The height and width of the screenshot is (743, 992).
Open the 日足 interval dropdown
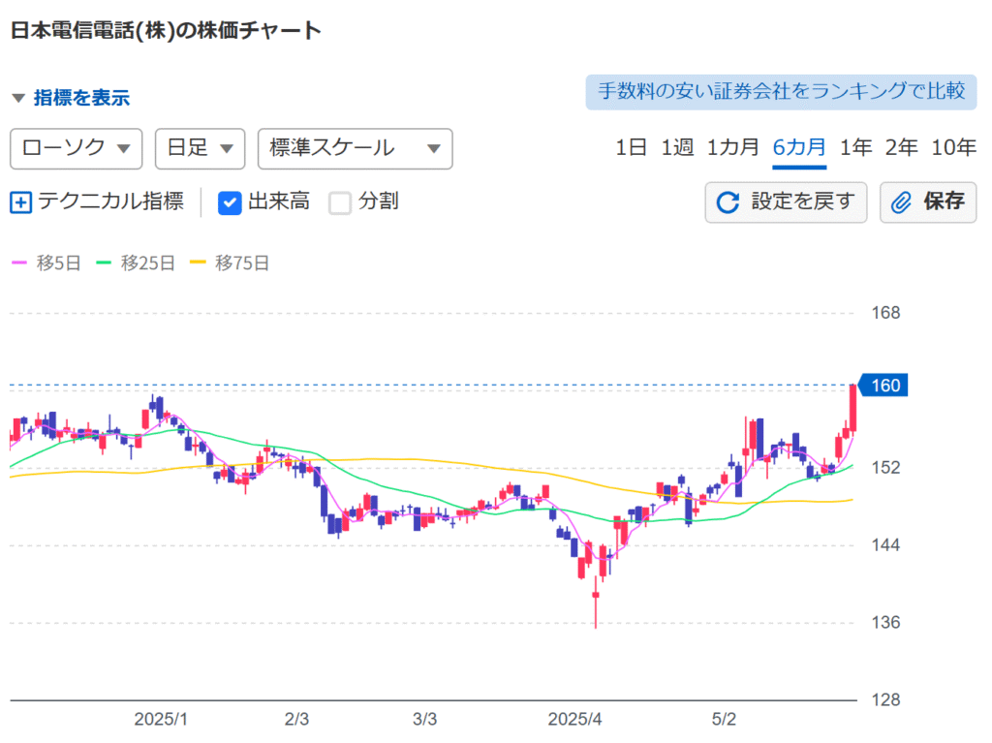(200, 149)
